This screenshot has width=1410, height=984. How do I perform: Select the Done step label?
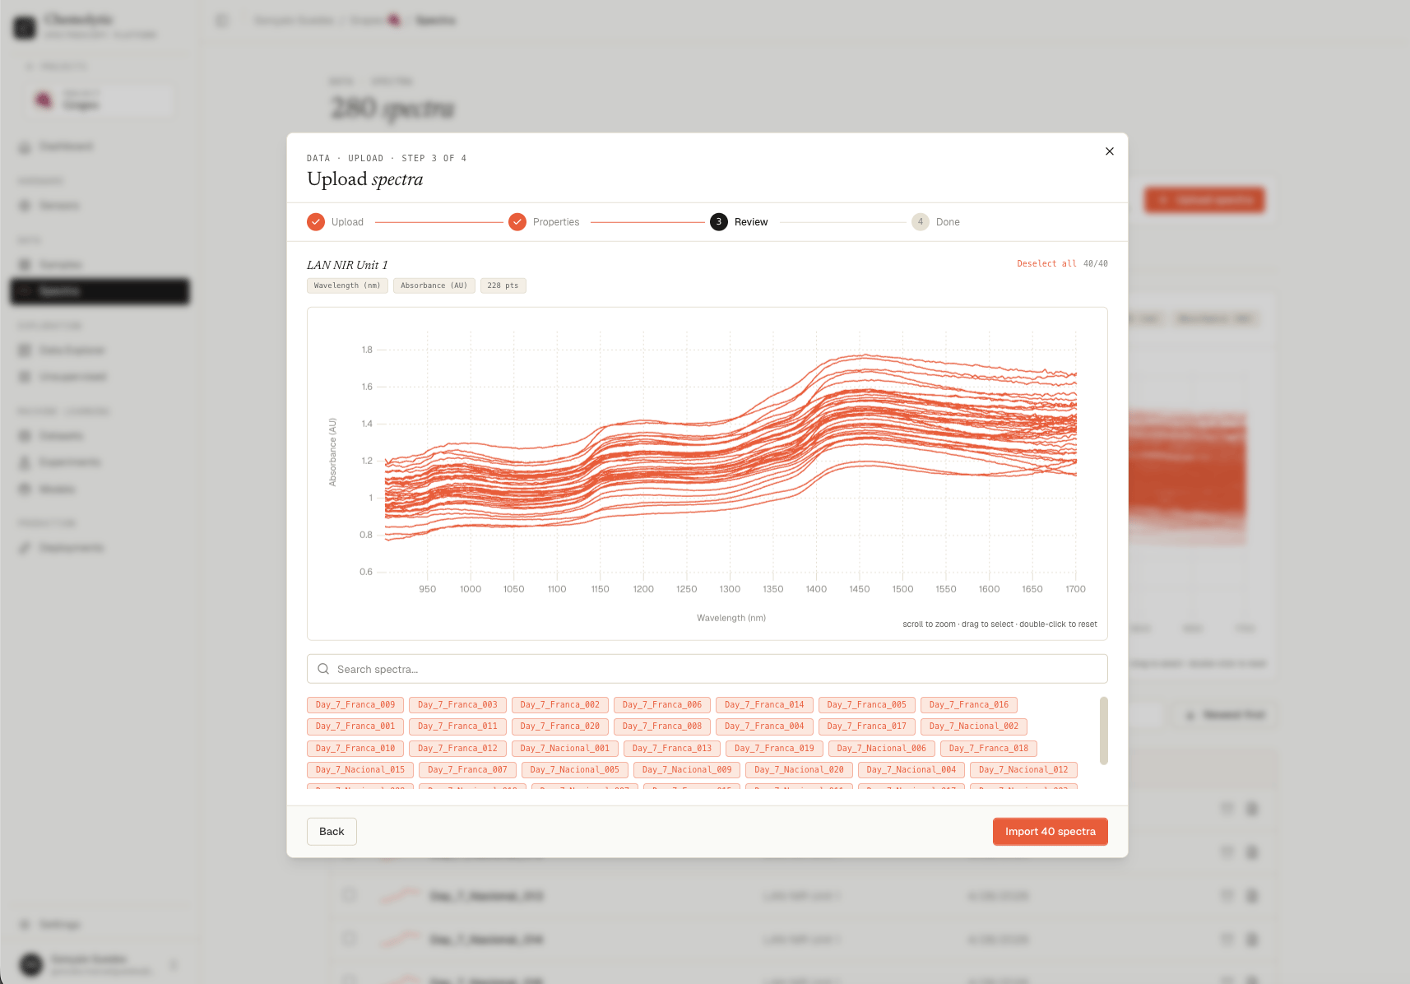948,222
